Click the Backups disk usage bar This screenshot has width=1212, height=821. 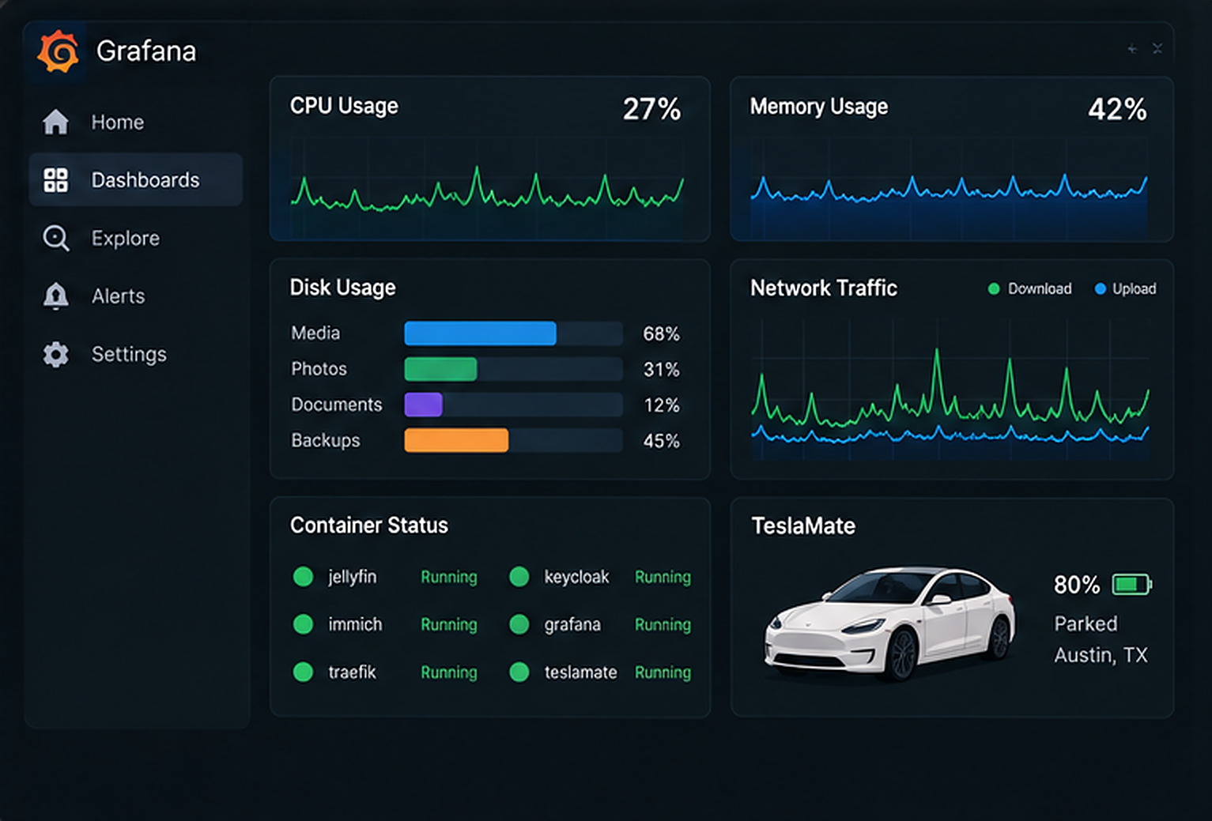click(x=513, y=440)
